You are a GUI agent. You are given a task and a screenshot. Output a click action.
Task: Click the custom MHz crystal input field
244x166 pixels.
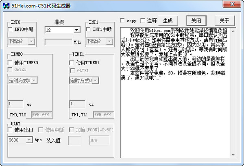tap(58, 42)
